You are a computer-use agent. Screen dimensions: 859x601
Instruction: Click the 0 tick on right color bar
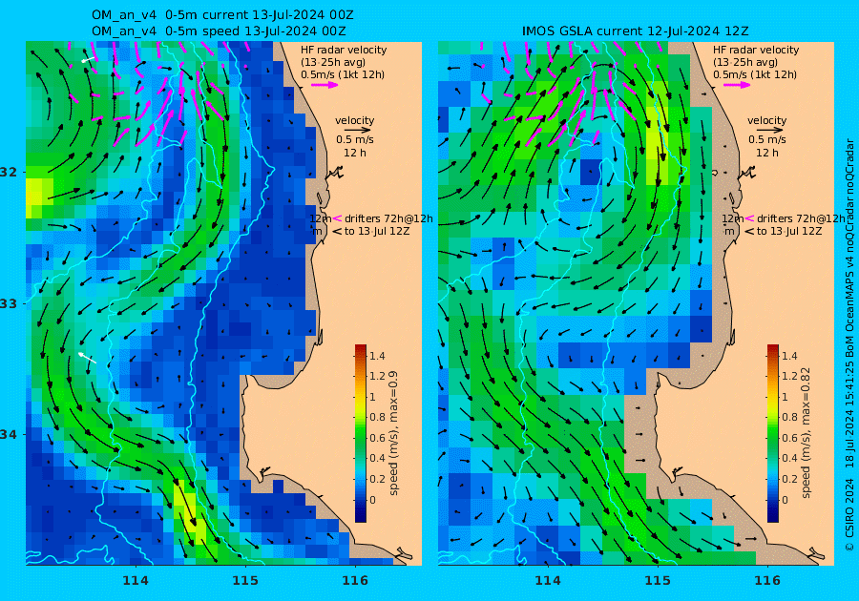(785, 500)
